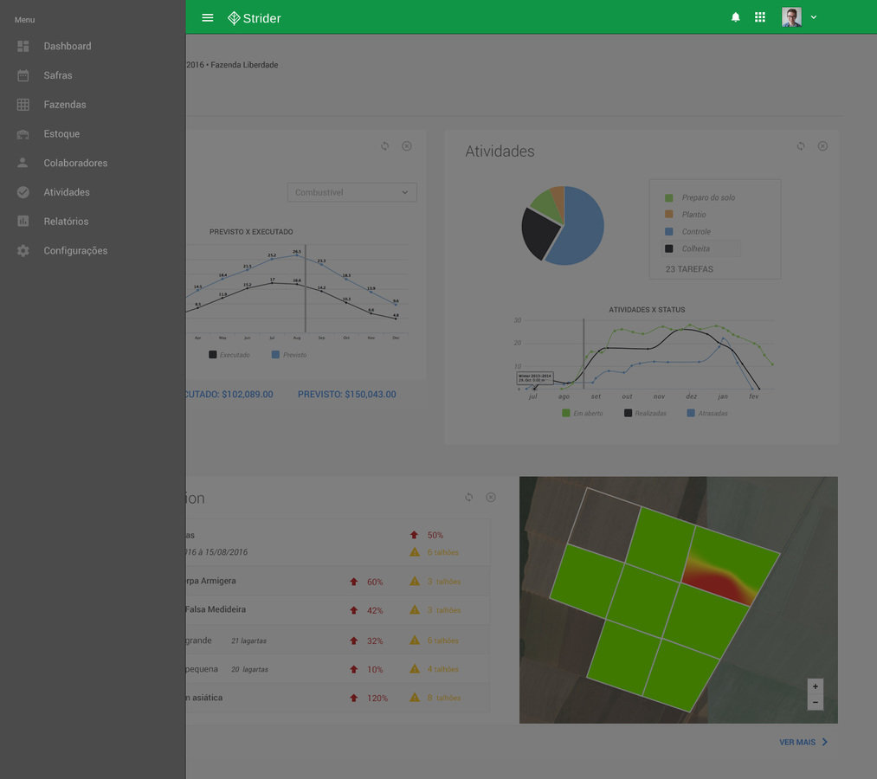Viewport: 877px width, 779px height.
Task: Zoom in on the field map
Action: point(816,686)
